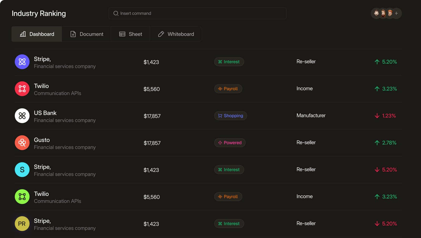Click the Whiteboard pencil icon
This screenshot has height=238, width=421.
pyautogui.click(x=161, y=34)
